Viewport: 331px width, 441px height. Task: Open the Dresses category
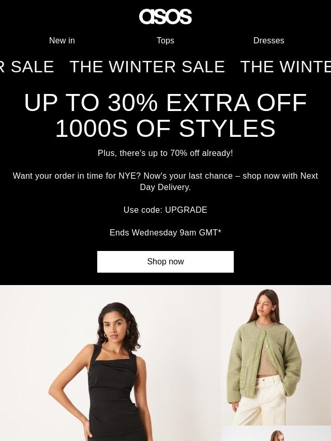point(269,40)
